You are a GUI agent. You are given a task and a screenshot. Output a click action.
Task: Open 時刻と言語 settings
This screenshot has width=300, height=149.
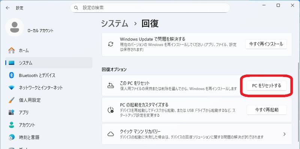pos(49,137)
